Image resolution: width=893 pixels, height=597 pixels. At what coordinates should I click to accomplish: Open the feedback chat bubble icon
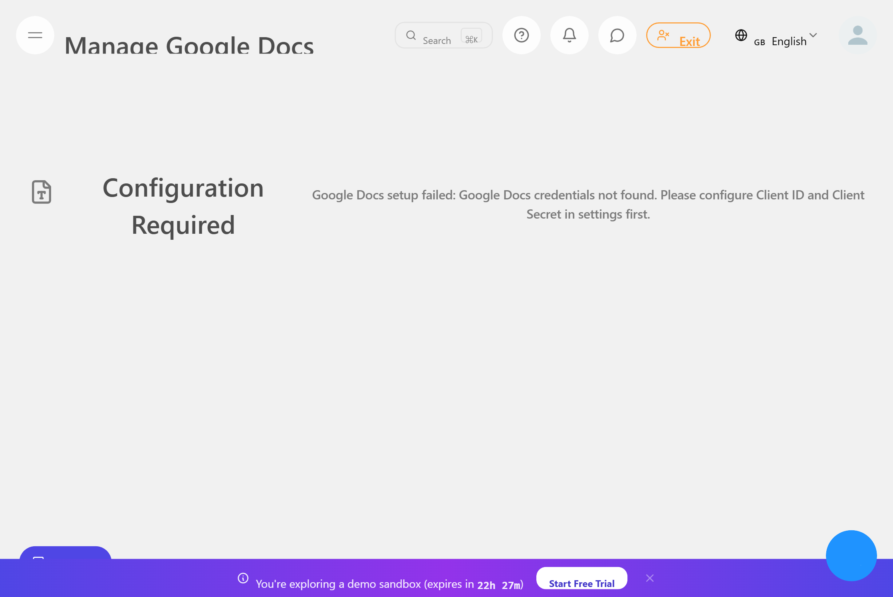617,35
